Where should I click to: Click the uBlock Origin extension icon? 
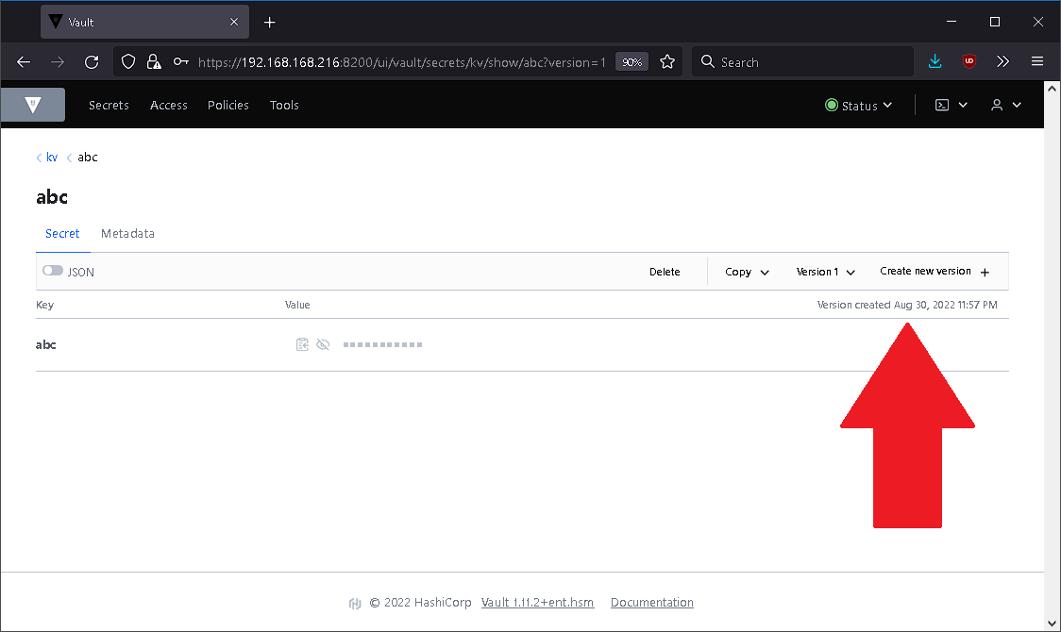tap(968, 61)
